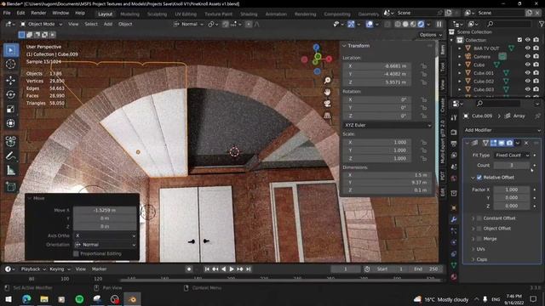
Task: Open Orientation Normal dropdown in Move panel
Action: point(105,245)
